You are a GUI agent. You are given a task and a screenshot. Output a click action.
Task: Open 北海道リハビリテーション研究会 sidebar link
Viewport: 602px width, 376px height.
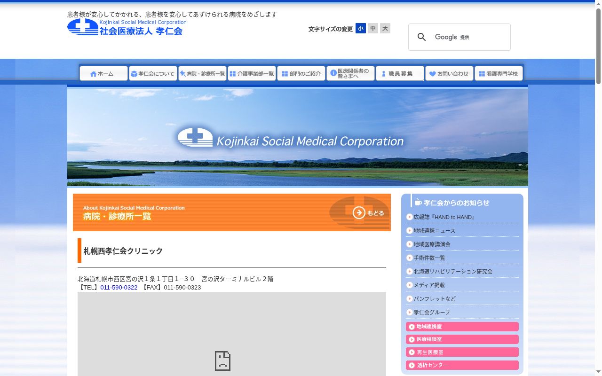[453, 272]
